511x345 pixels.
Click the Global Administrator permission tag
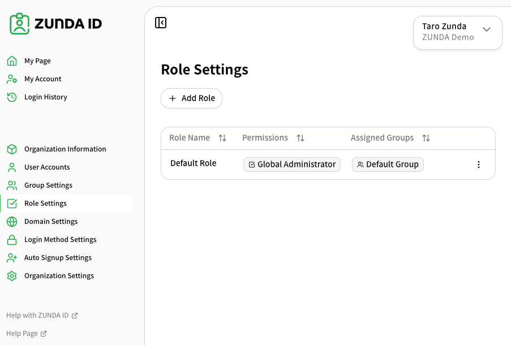[292, 165]
